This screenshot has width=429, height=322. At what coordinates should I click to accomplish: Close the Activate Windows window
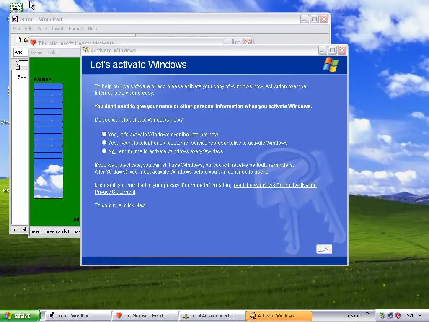(x=342, y=50)
